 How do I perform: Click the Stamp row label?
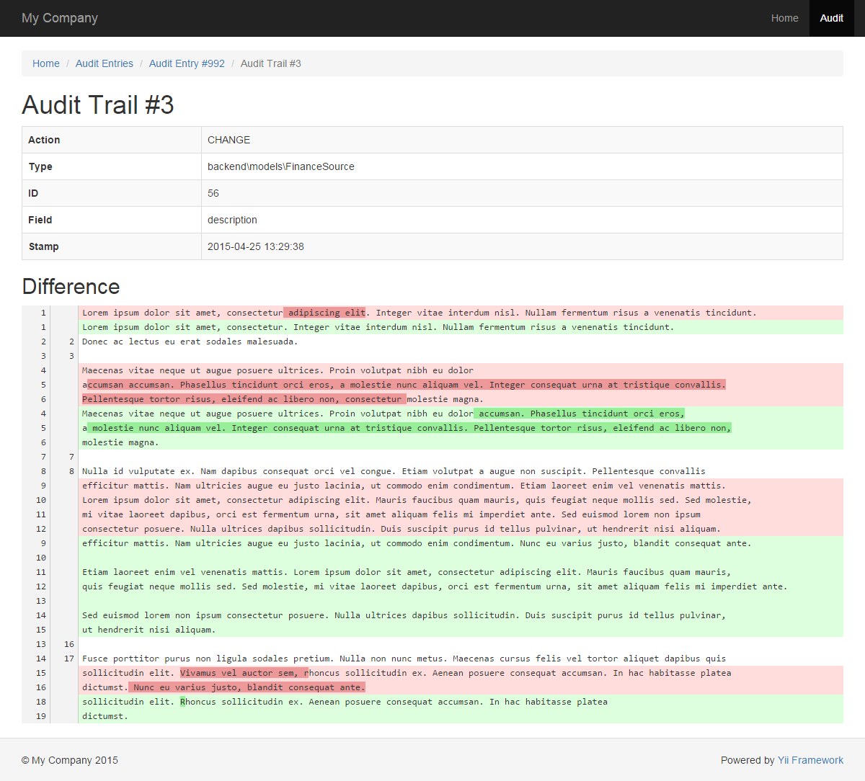pos(44,246)
